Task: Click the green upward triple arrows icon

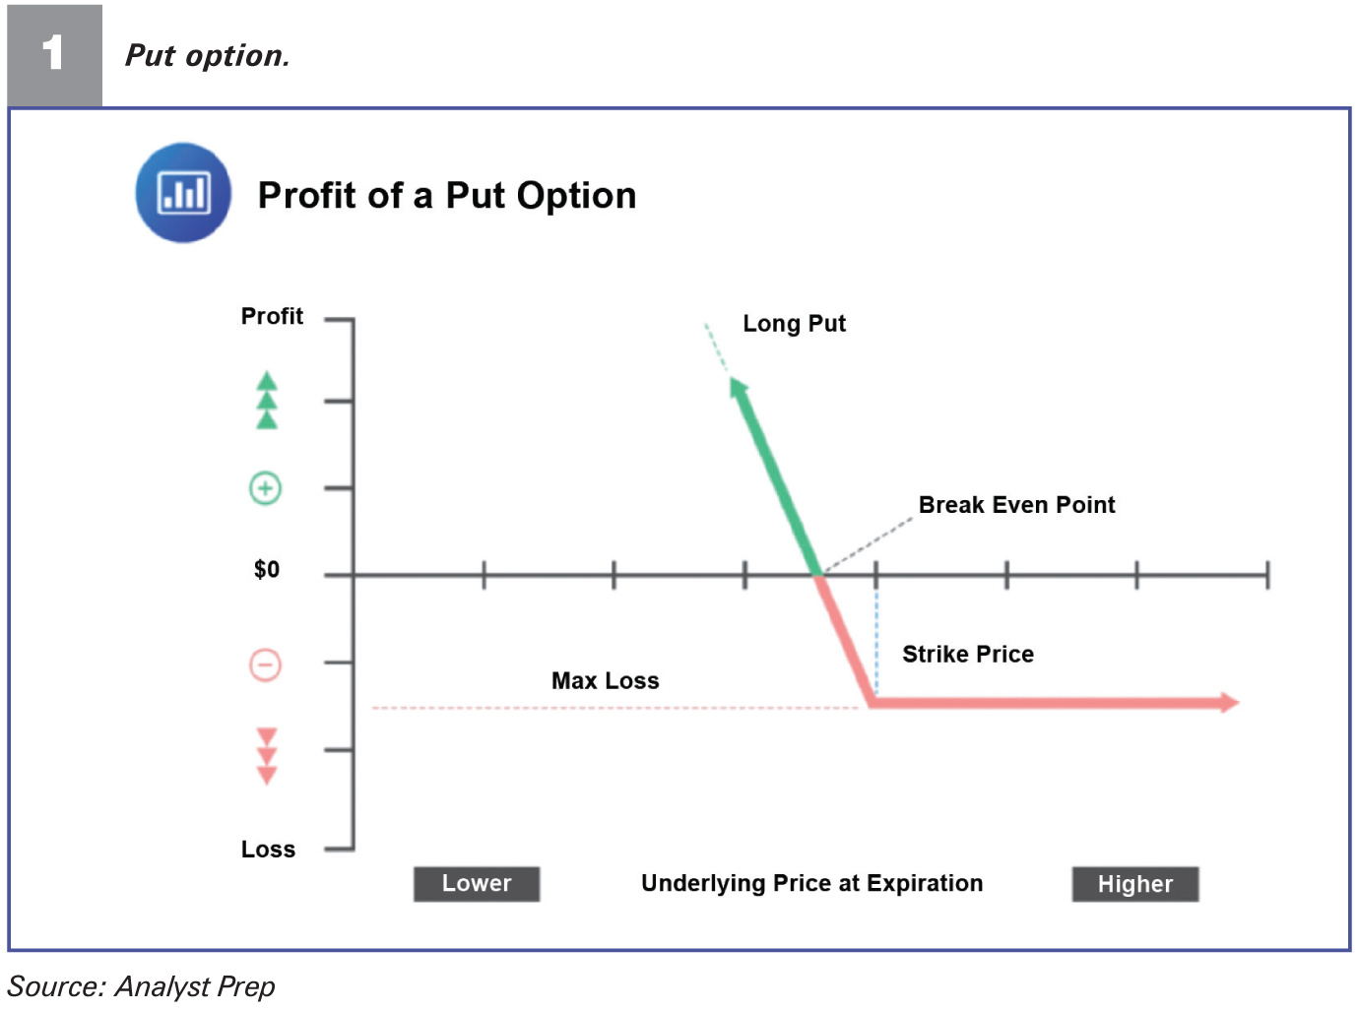Action: (x=267, y=401)
